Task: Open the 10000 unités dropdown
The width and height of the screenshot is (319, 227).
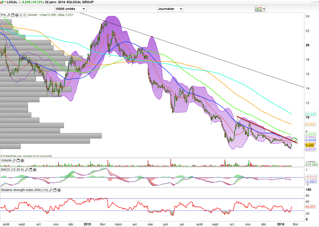Action: coord(70,9)
